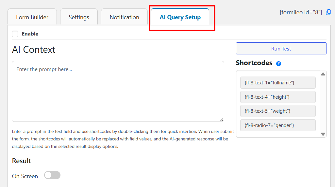Click the gender radio shortcode chip
Viewport: 335px width, 187px height.
coord(278,125)
